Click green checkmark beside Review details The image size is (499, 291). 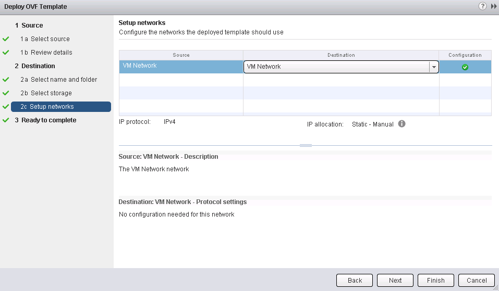6,53
